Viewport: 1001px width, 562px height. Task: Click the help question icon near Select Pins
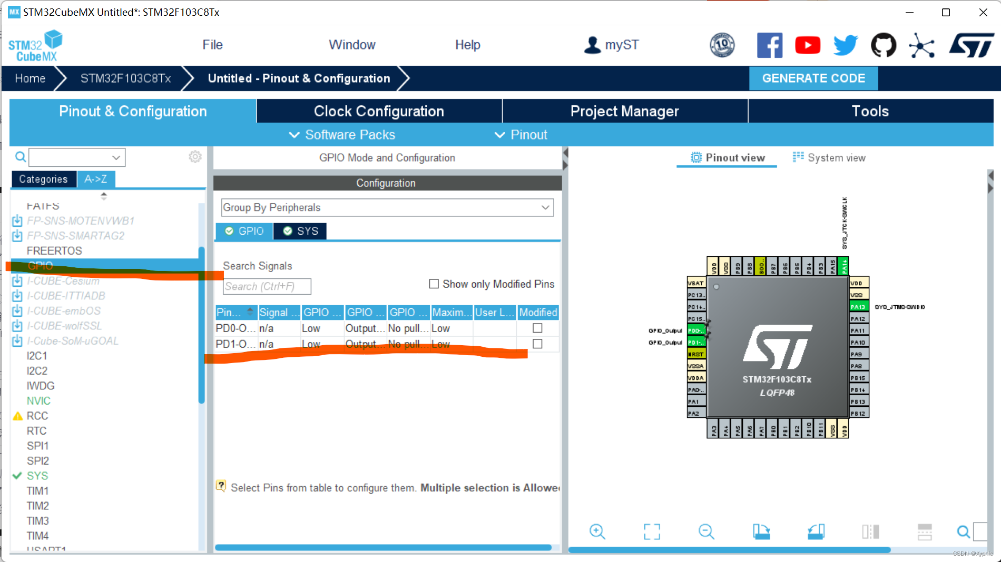pyautogui.click(x=221, y=486)
